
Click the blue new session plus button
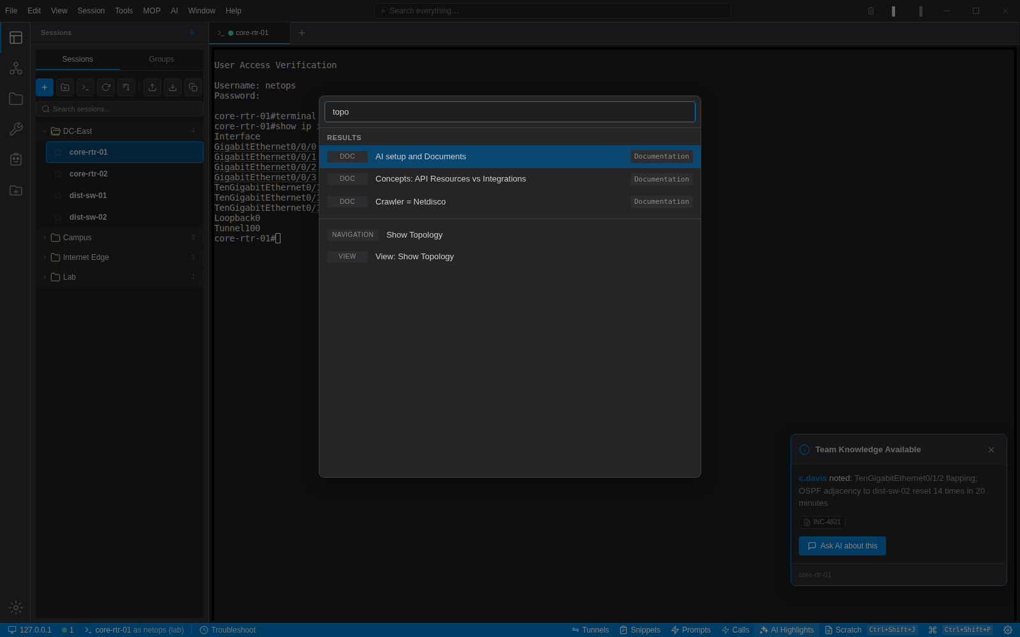coord(45,87)
